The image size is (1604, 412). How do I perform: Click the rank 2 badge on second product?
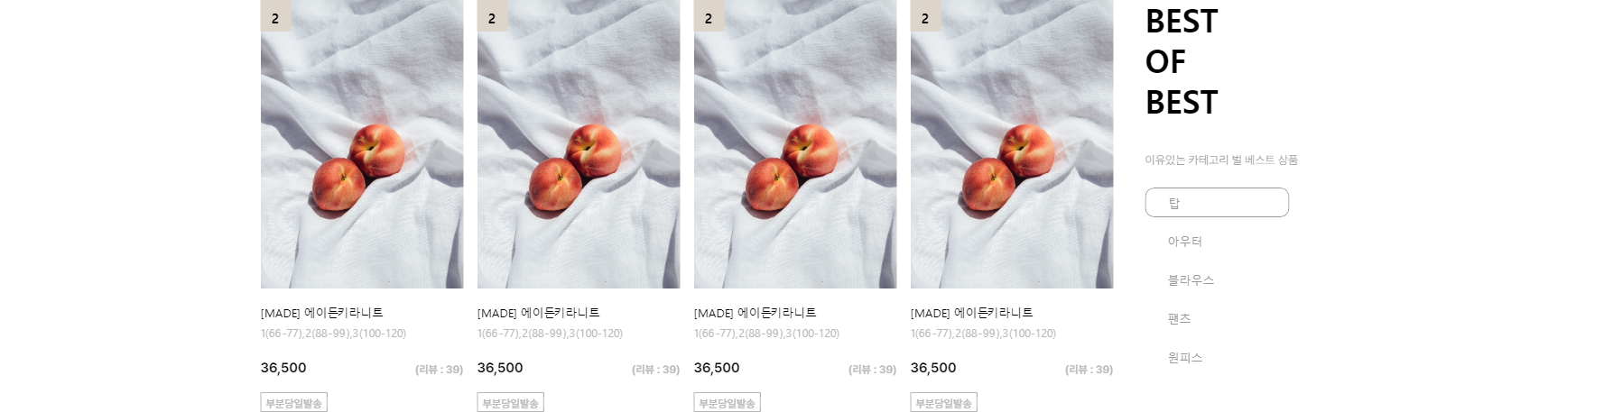pos(493,16)
